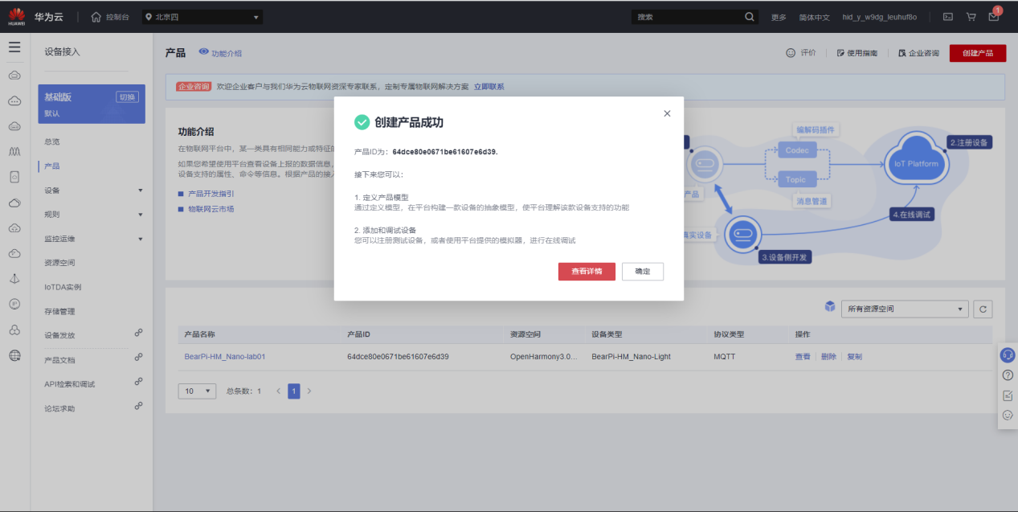This screenshot has width=1018, height=512.
Task: Select 产品 in the sidebar
Action: [x=52, y=166]
